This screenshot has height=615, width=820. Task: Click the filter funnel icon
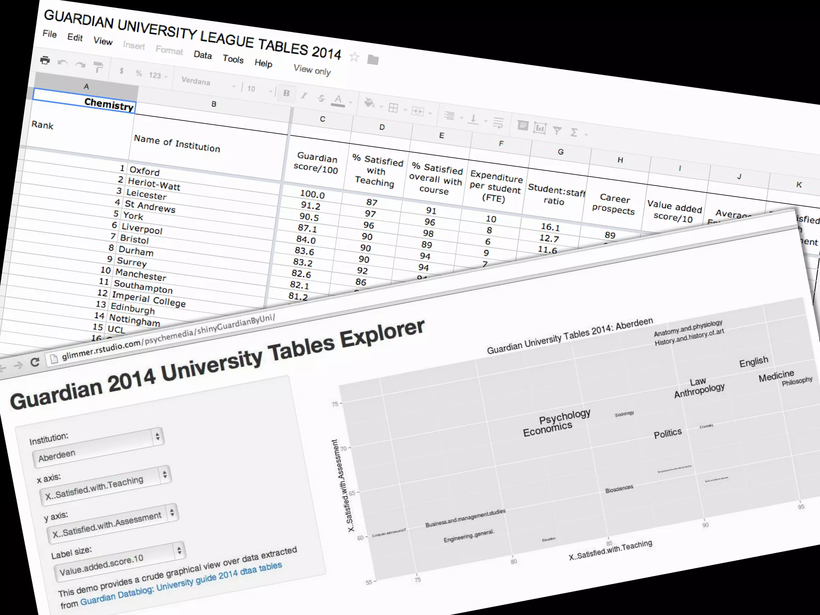[557, 130]
